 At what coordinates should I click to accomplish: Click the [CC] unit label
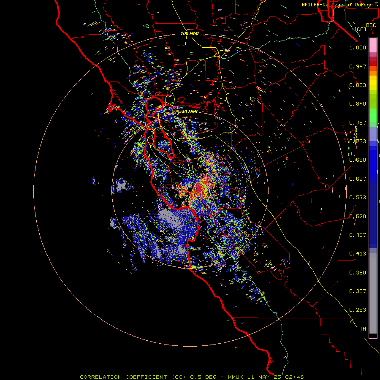tap(361, 29)
